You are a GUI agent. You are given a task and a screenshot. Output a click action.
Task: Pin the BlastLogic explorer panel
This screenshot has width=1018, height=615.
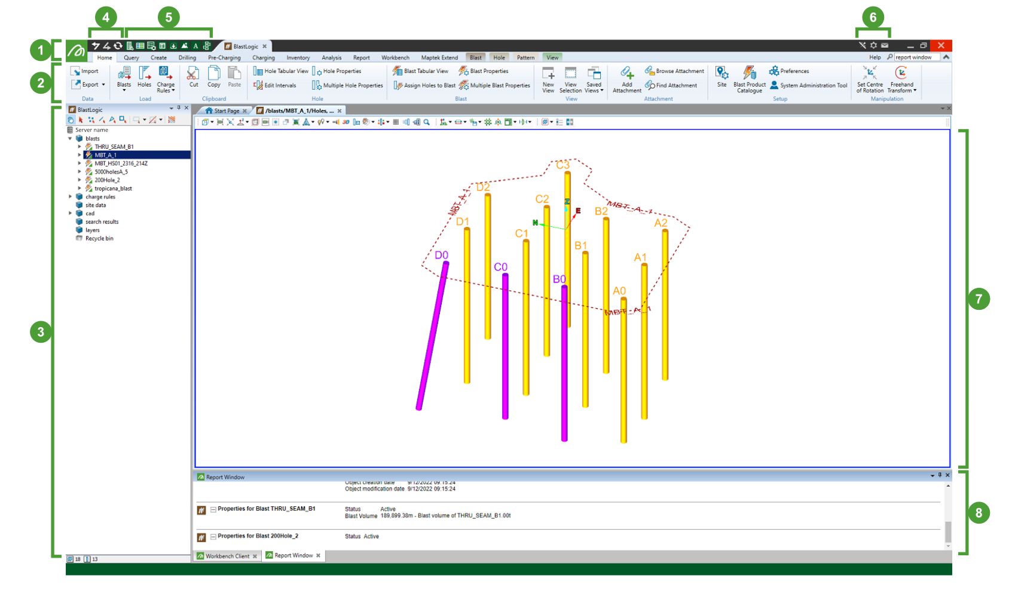[179, 108]
